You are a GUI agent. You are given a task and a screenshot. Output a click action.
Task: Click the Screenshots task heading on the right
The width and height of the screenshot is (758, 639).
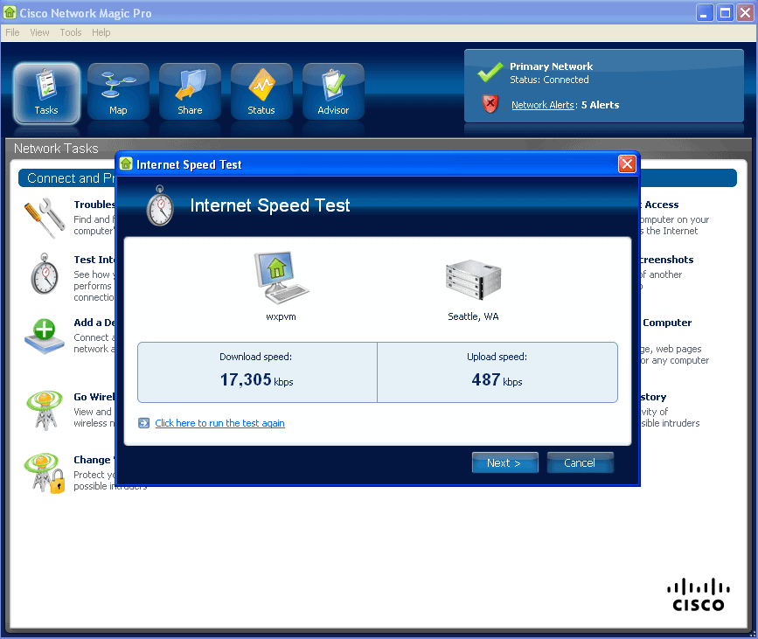coord(667,260)
